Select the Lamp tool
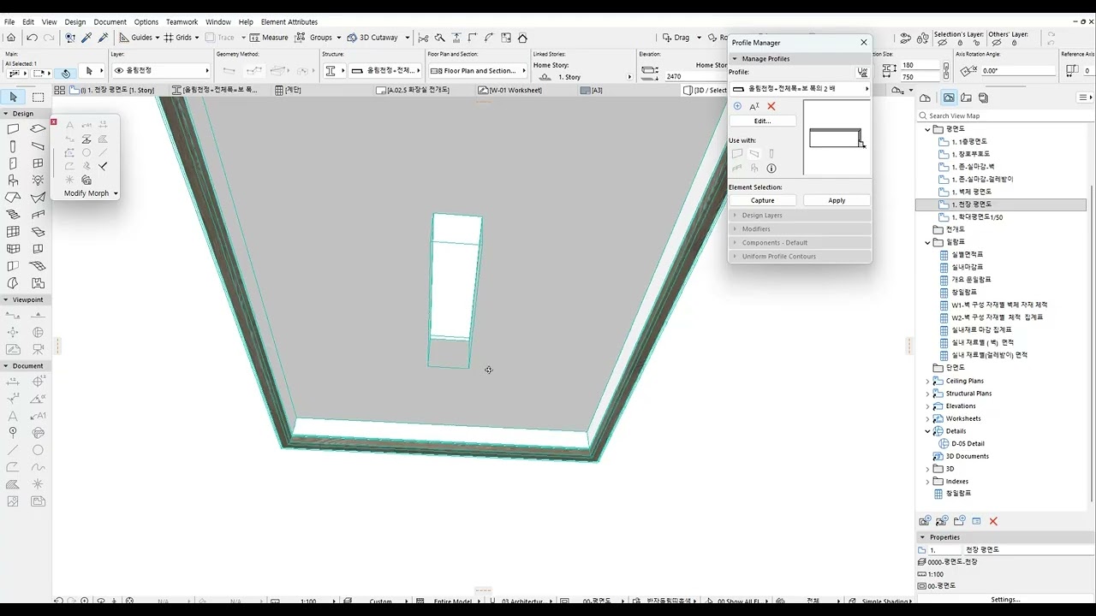The width and height of the screenshot is (1096, 616). (x=38, y=181)
